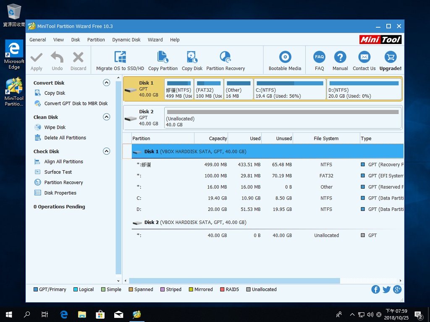
Task: Click the Discard X icon
Action: 78,57
